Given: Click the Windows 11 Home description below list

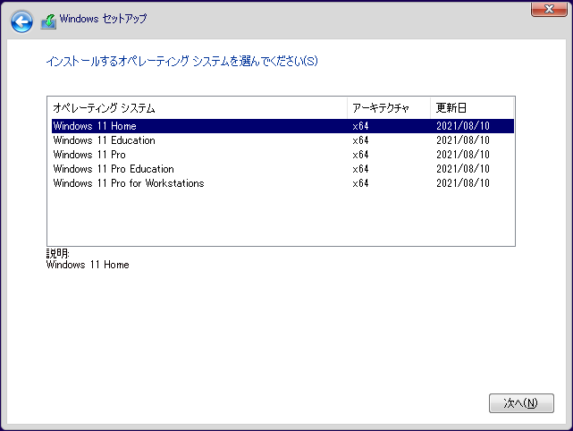Looking at the screenshot, I should (x=88, y=265).
